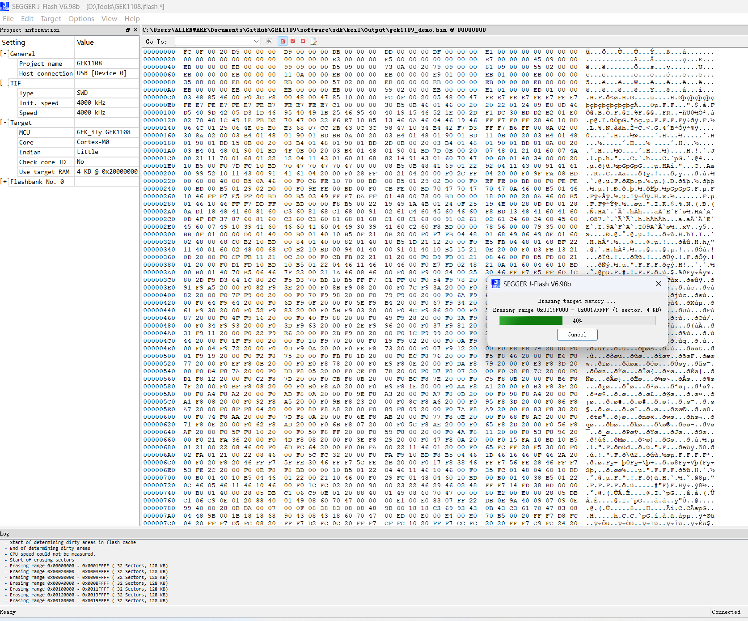Click the edit data file icon
Screen dimensions: 748x621
314,41
